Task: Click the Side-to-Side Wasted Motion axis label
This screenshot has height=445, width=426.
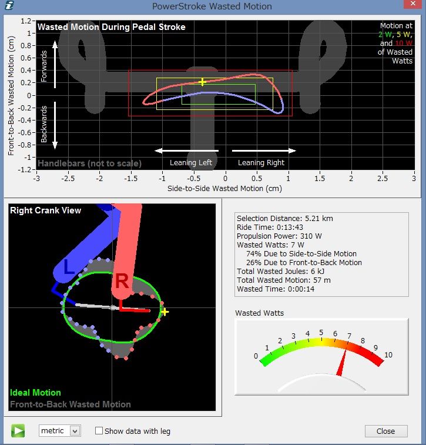Action: [x=224, y=189]
